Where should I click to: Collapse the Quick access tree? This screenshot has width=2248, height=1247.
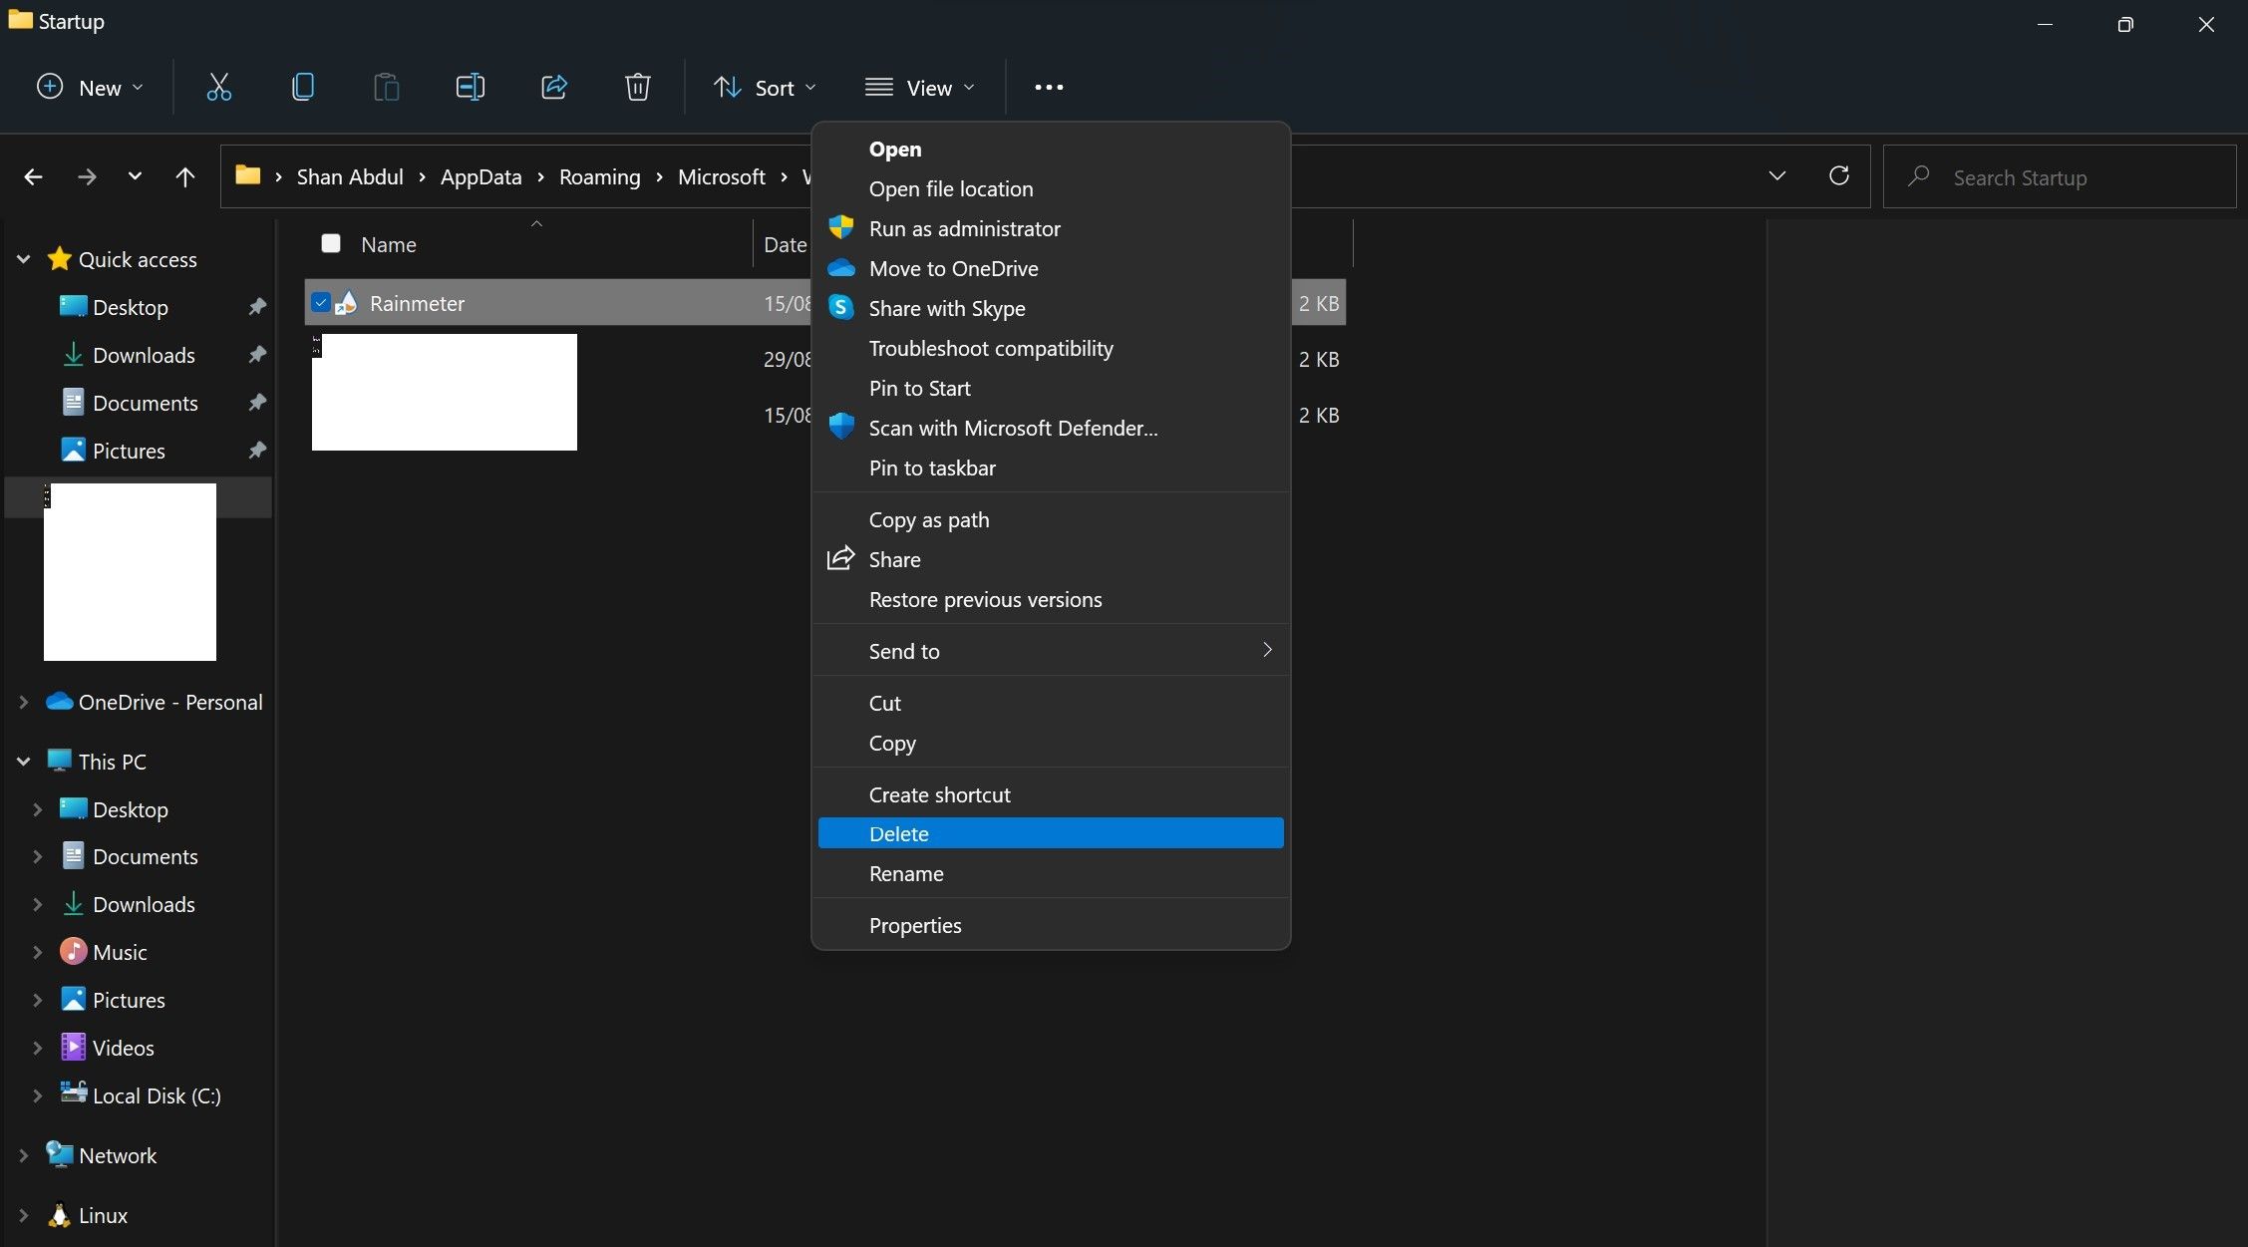[x=23, y=259]
